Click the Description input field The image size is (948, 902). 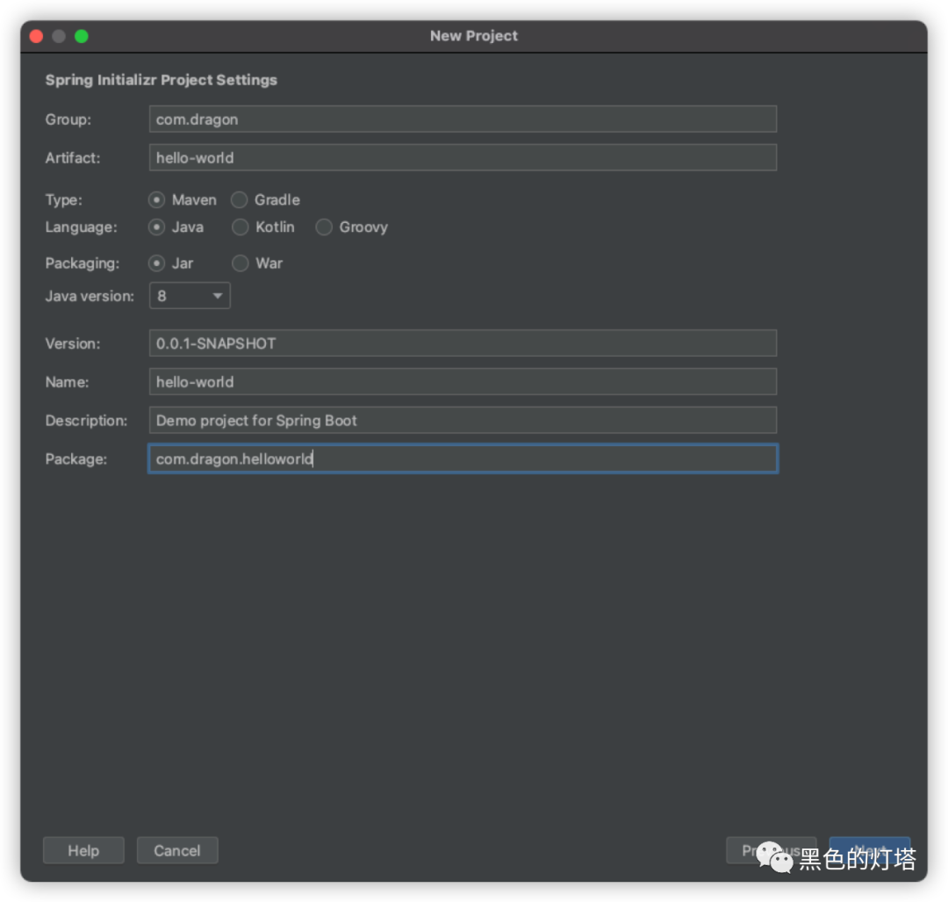click(463, 421)
